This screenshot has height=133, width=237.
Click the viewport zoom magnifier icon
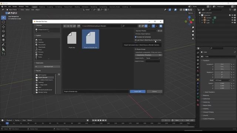pos(193,27)
